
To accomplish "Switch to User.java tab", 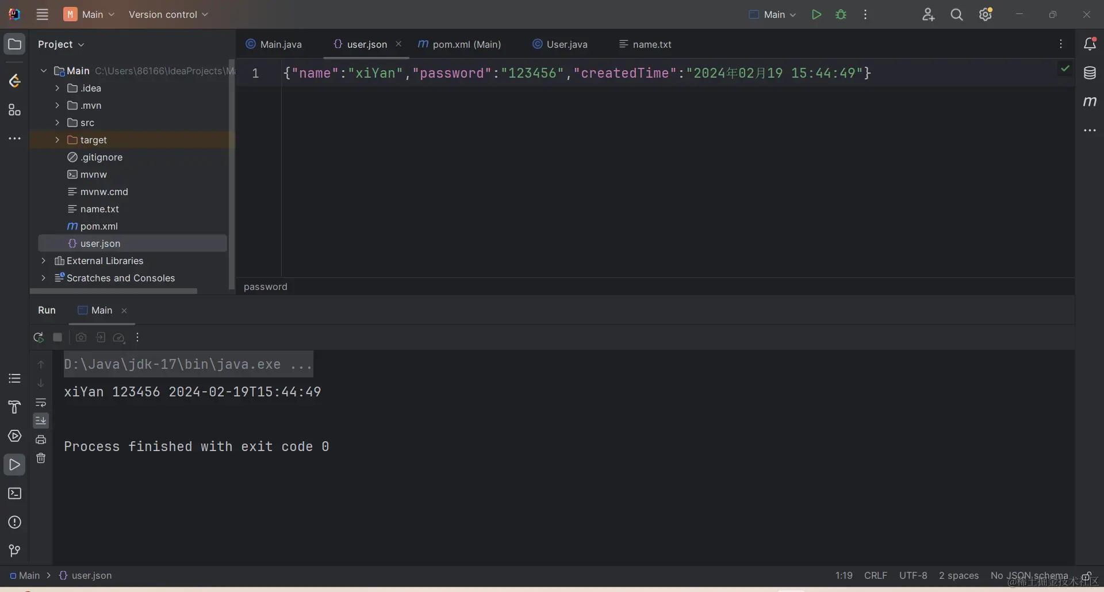I will [x=560, y=44].
